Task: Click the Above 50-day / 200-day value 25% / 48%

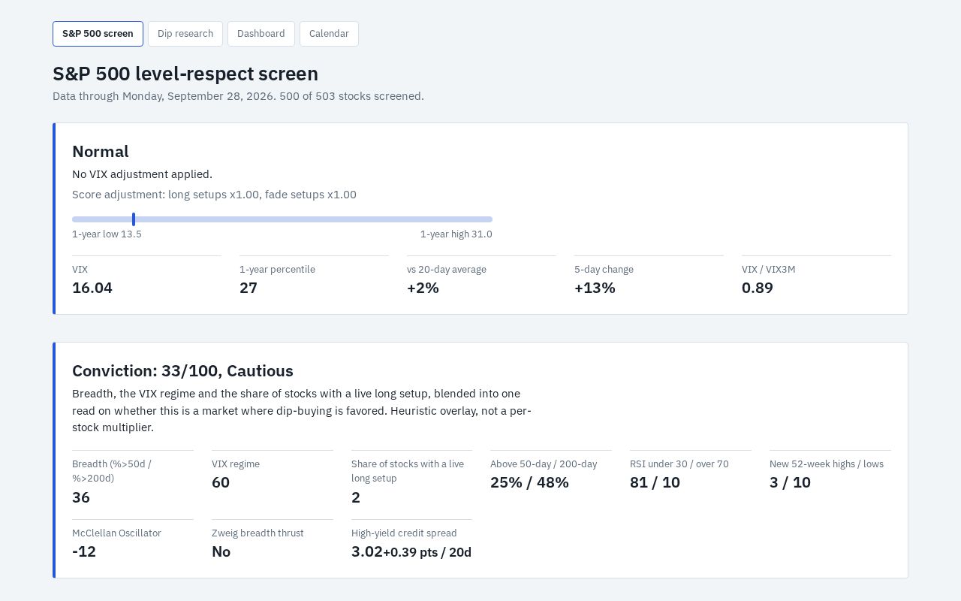Action: click(529, 482)
